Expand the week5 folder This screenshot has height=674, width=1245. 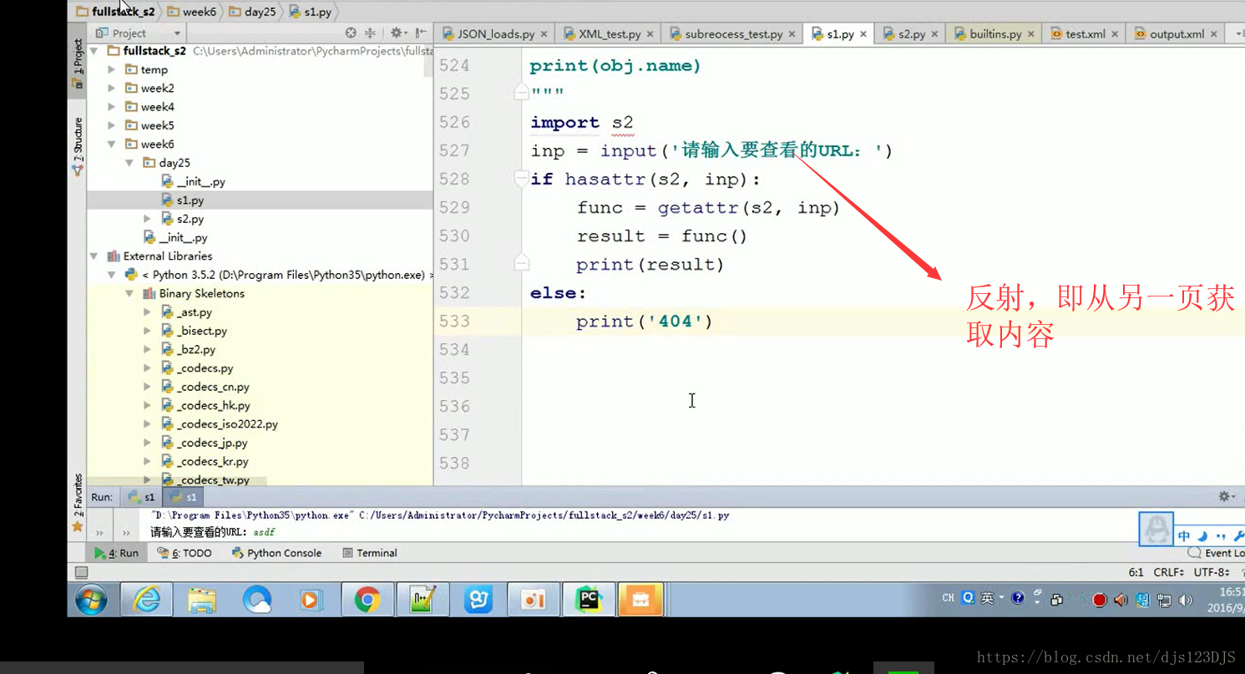[112, 125]
